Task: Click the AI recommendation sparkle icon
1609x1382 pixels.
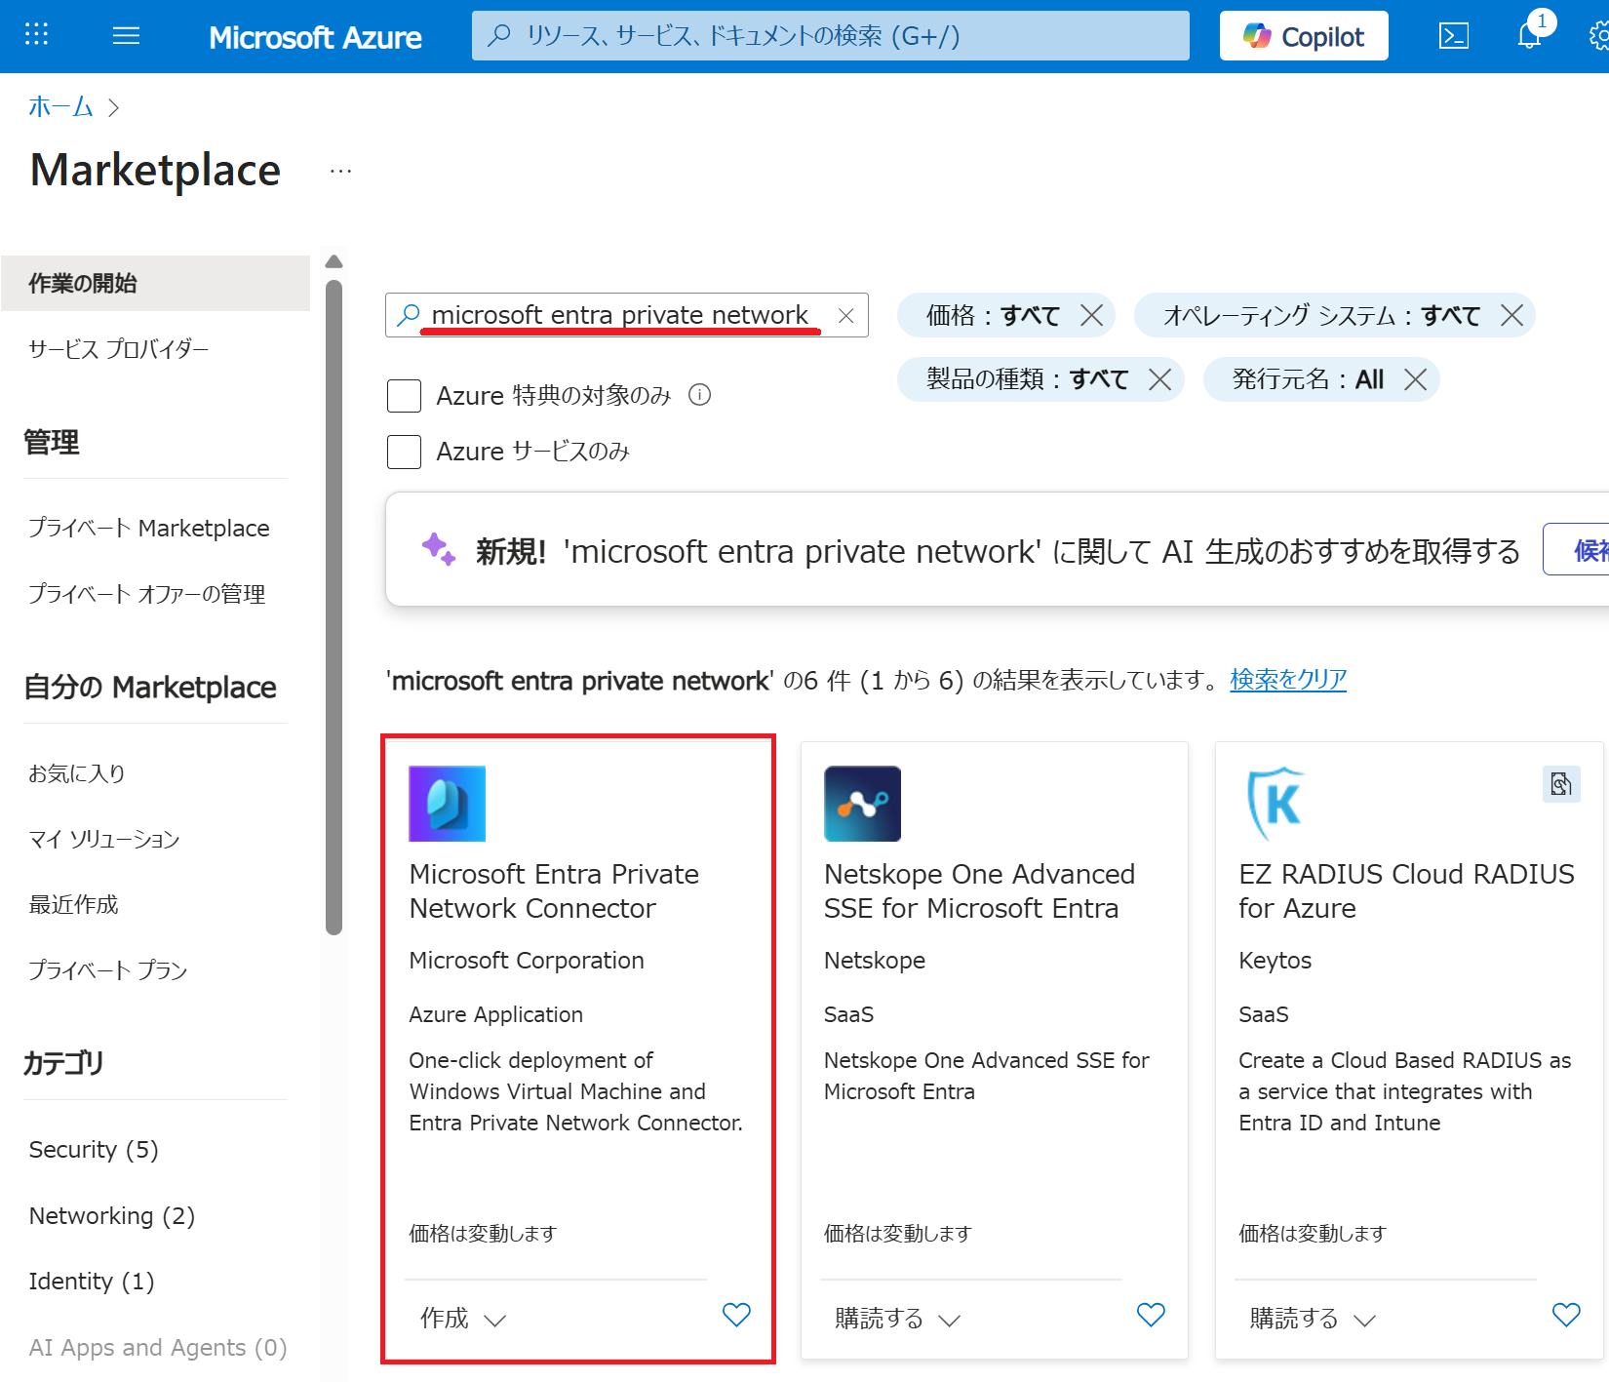Action: click(438, 550)
